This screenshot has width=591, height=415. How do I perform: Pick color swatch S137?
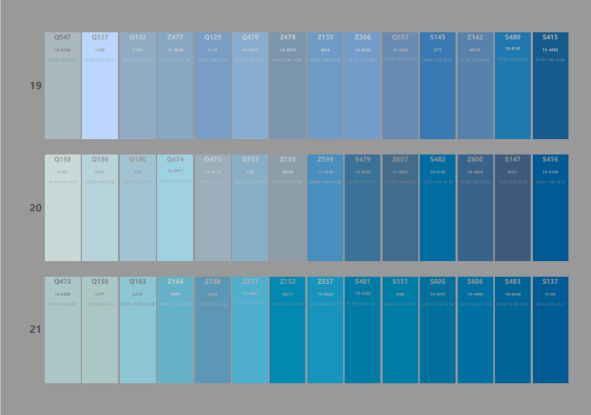(x=550, y=330)
